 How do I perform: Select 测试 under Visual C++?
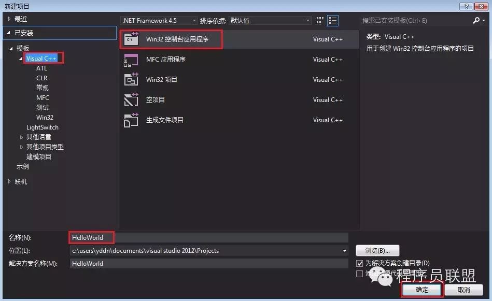pos(43,108)
